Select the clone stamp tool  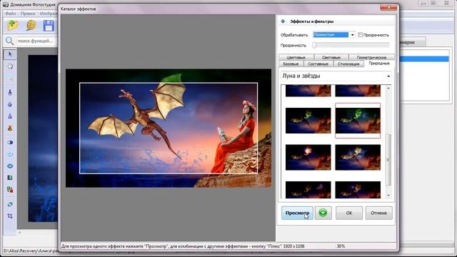click(10, 128)
